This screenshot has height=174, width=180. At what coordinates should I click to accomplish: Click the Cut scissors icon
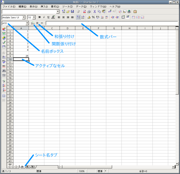(x=95, y=12)
